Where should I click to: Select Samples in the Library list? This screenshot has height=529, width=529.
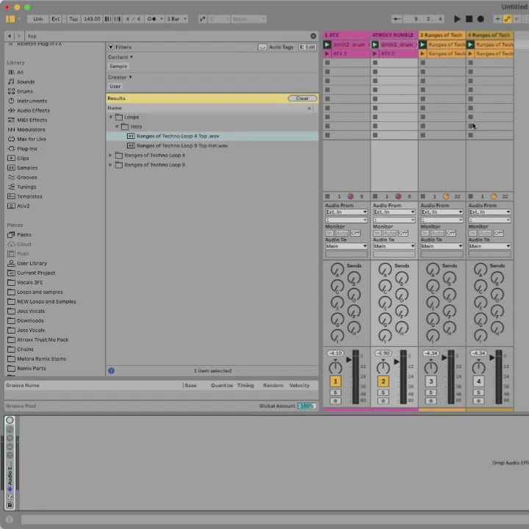pos(27,168)
